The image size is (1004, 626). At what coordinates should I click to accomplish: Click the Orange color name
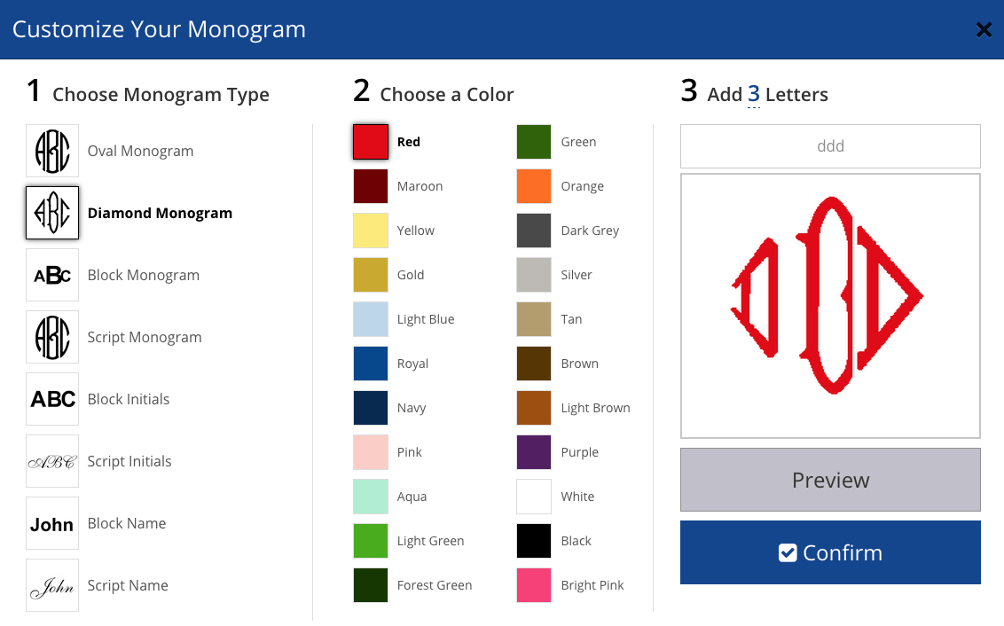(582, 186)
